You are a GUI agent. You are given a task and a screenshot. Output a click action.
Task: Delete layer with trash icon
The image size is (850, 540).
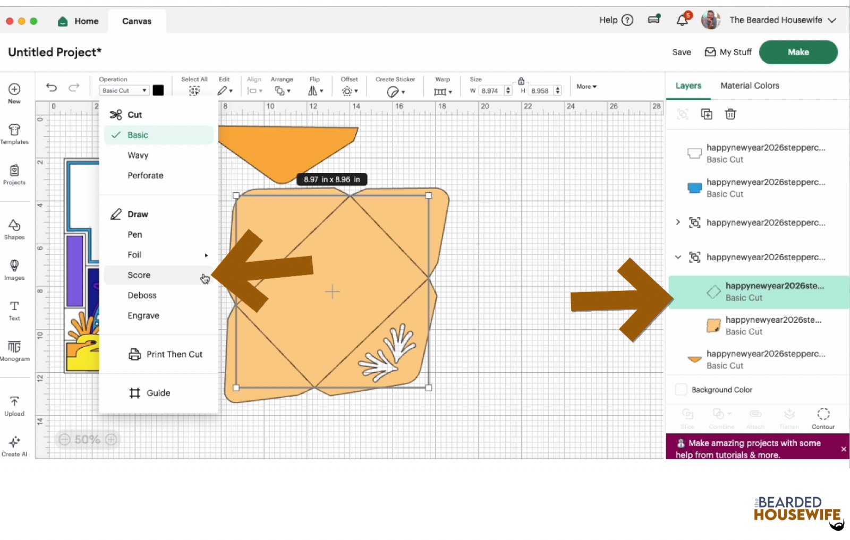(x=730, y=114)
